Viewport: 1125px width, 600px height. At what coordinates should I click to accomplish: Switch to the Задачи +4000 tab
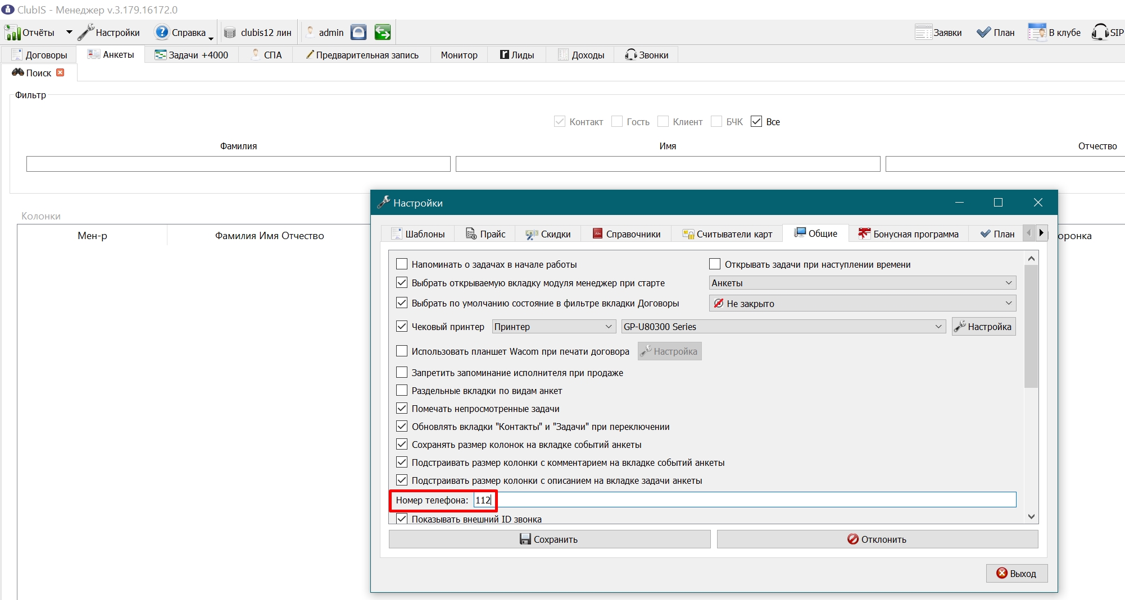(x=191, y=55)
